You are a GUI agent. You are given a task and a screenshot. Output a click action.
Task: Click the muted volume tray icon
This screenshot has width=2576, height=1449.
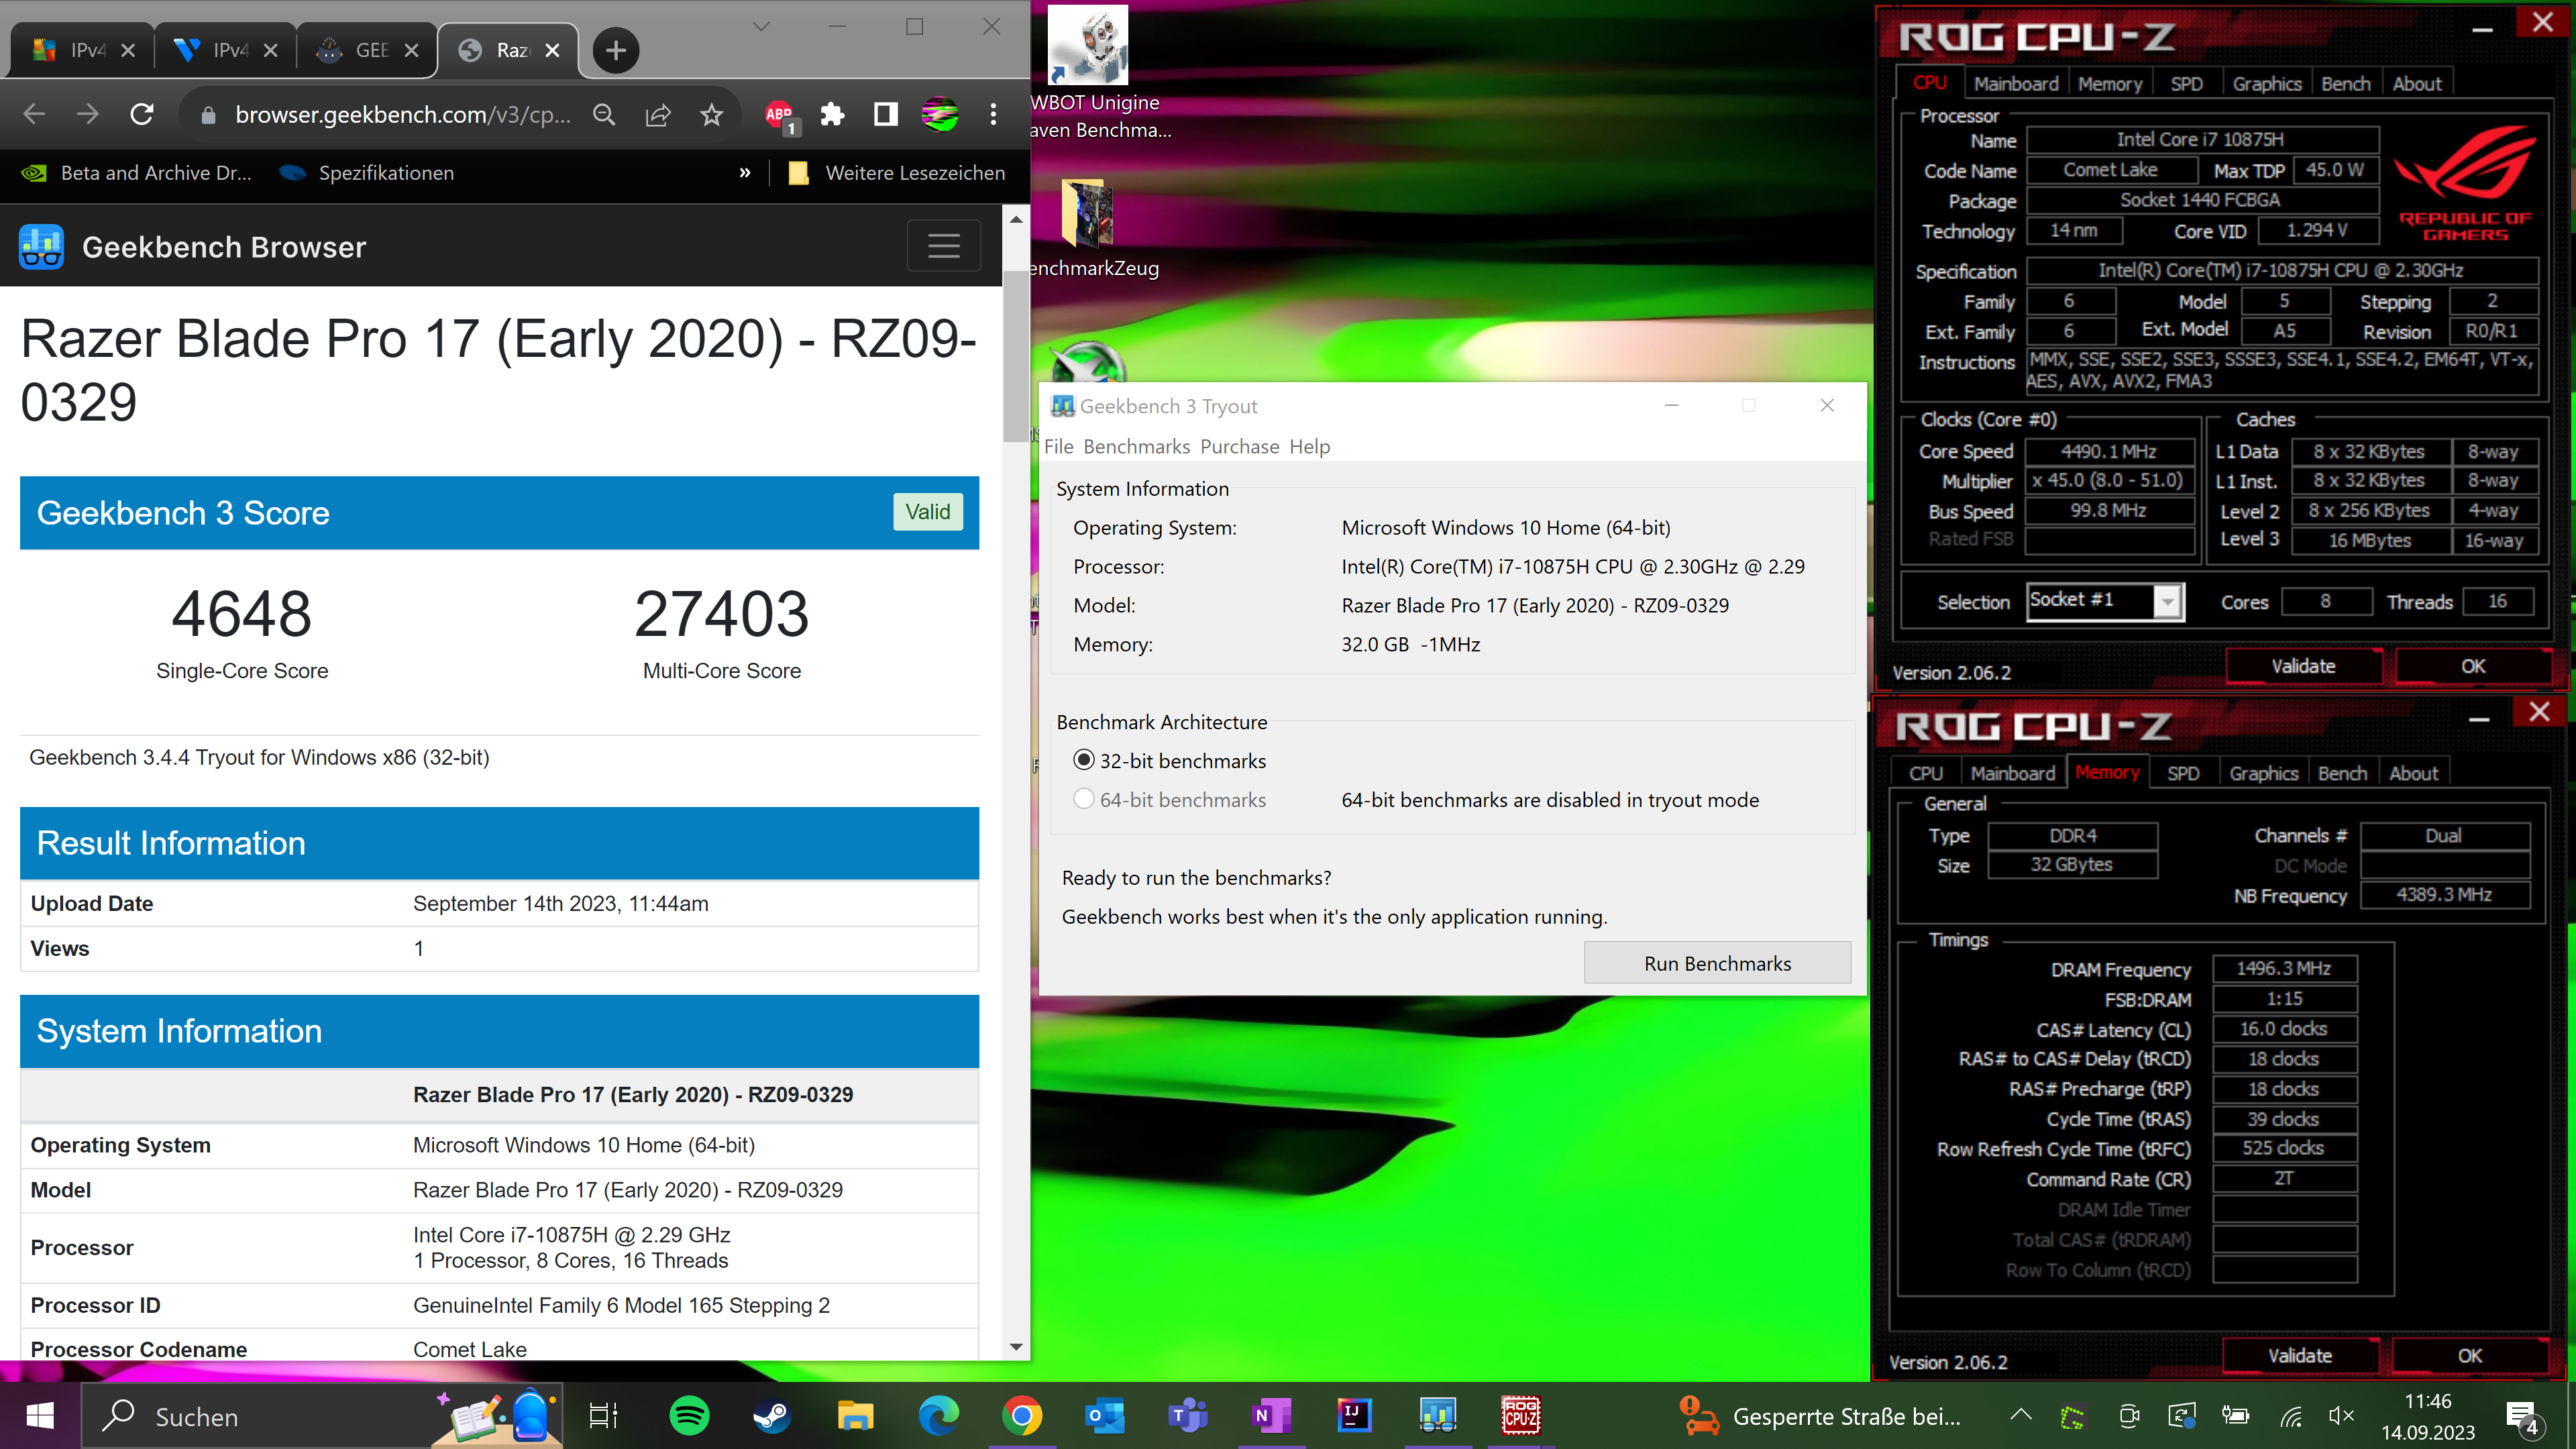(2341, 1415)
